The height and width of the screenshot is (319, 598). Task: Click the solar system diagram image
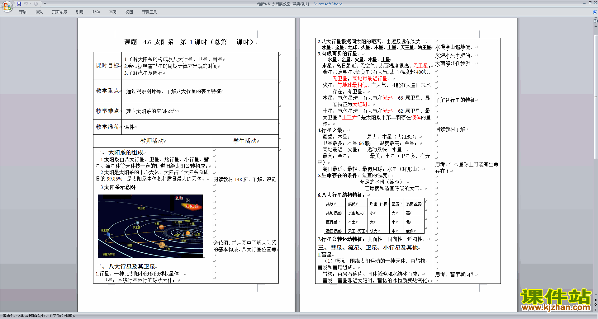[x=150, y=226]
